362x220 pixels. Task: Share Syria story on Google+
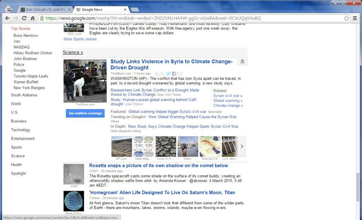159,74
